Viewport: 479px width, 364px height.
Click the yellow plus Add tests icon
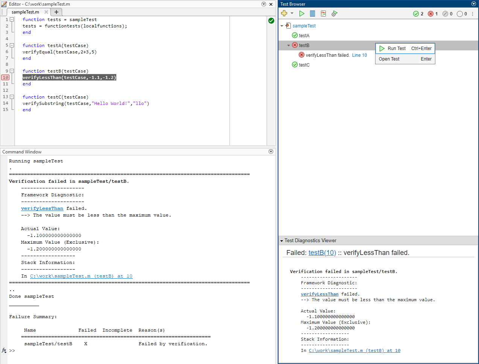(x=284, y=14)
